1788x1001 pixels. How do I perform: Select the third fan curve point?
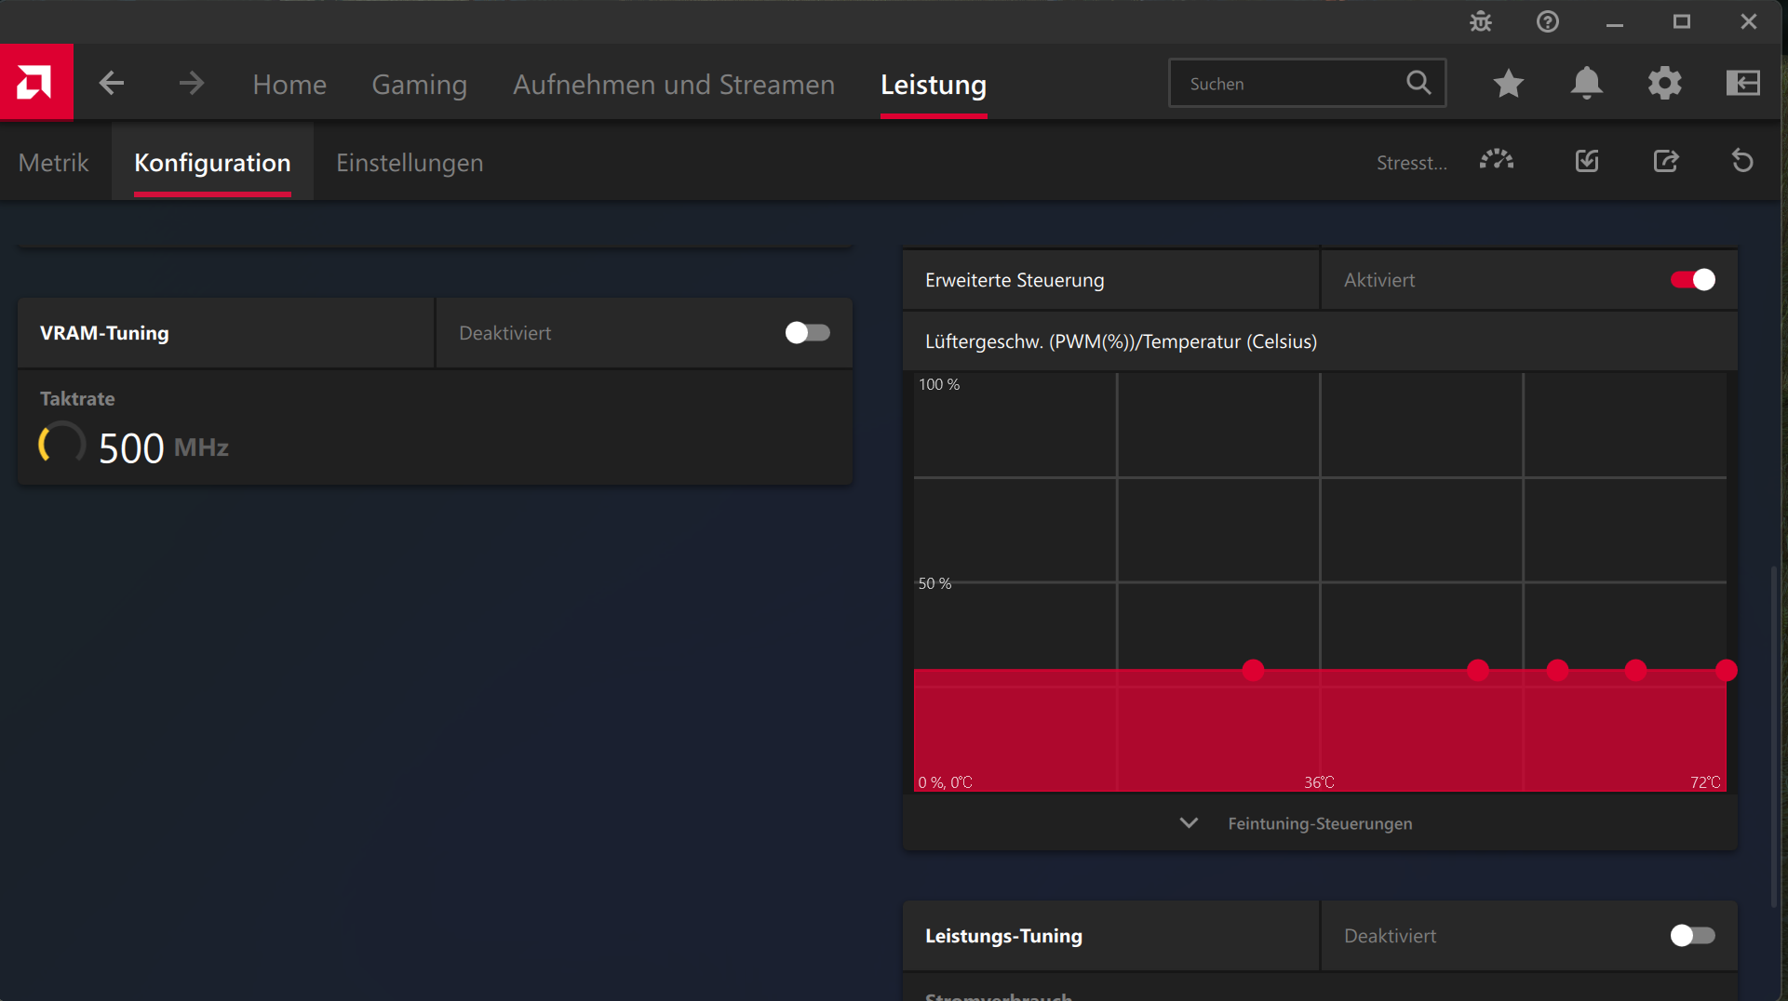(x=1557, y=670)
